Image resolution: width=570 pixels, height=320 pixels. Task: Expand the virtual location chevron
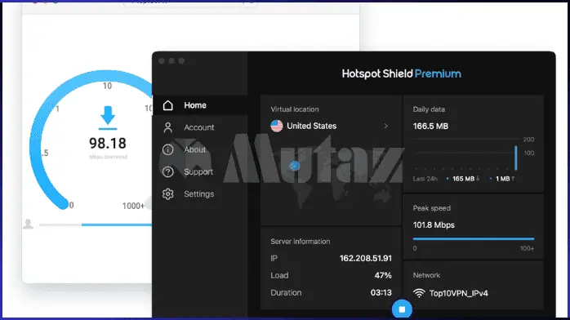[385, 126]
